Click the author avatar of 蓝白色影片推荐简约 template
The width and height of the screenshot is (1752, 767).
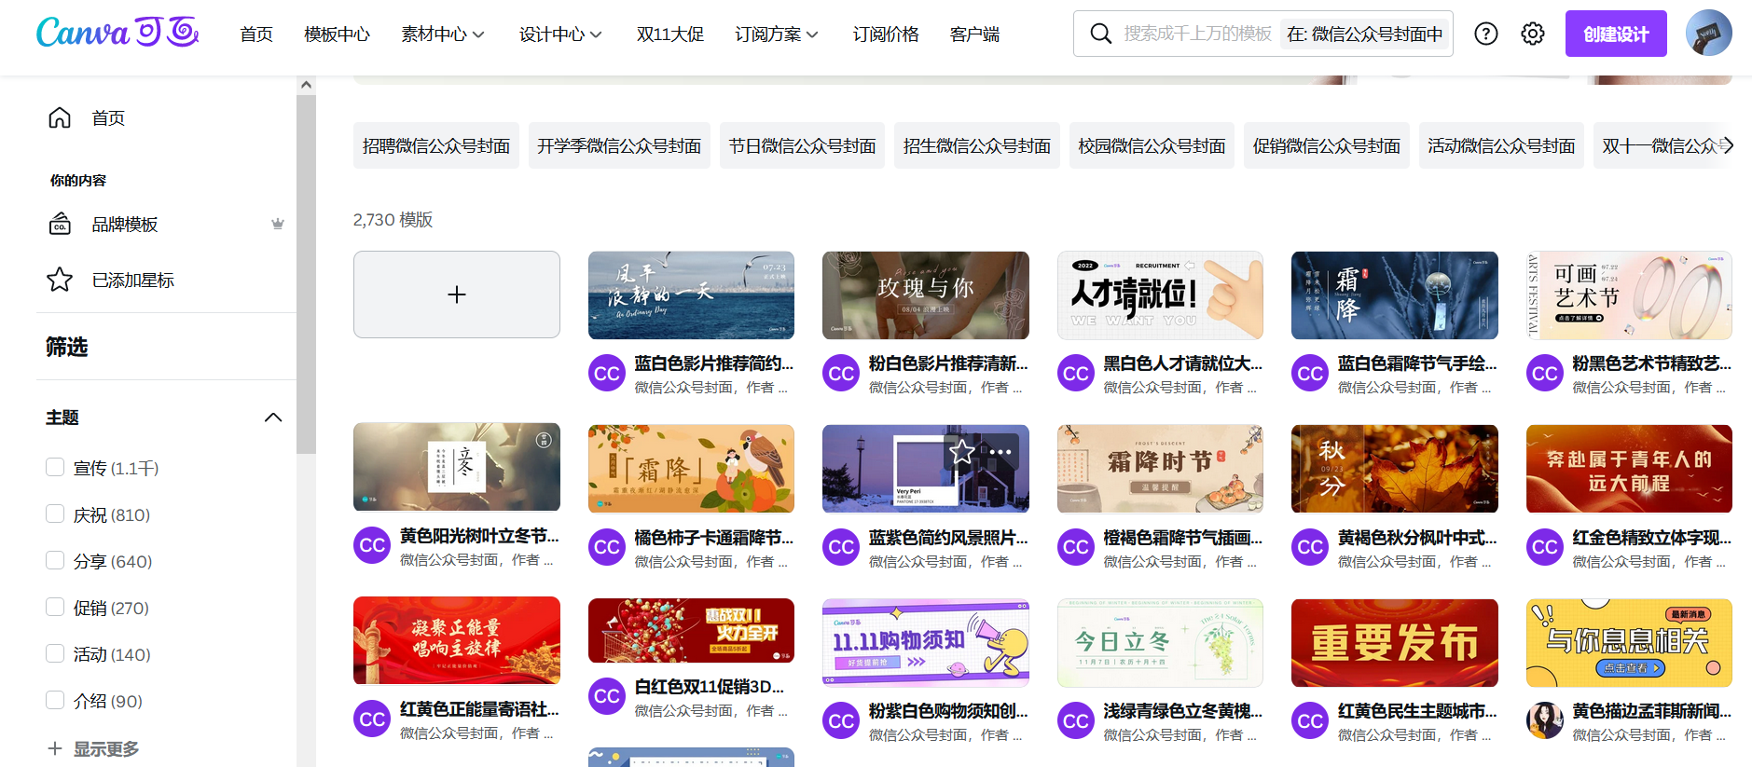point(607,374)
